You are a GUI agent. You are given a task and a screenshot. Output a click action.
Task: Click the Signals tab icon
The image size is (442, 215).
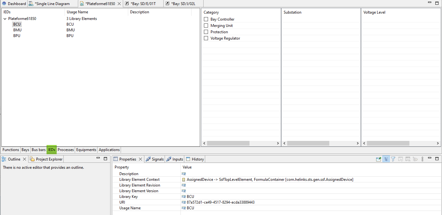148,159
